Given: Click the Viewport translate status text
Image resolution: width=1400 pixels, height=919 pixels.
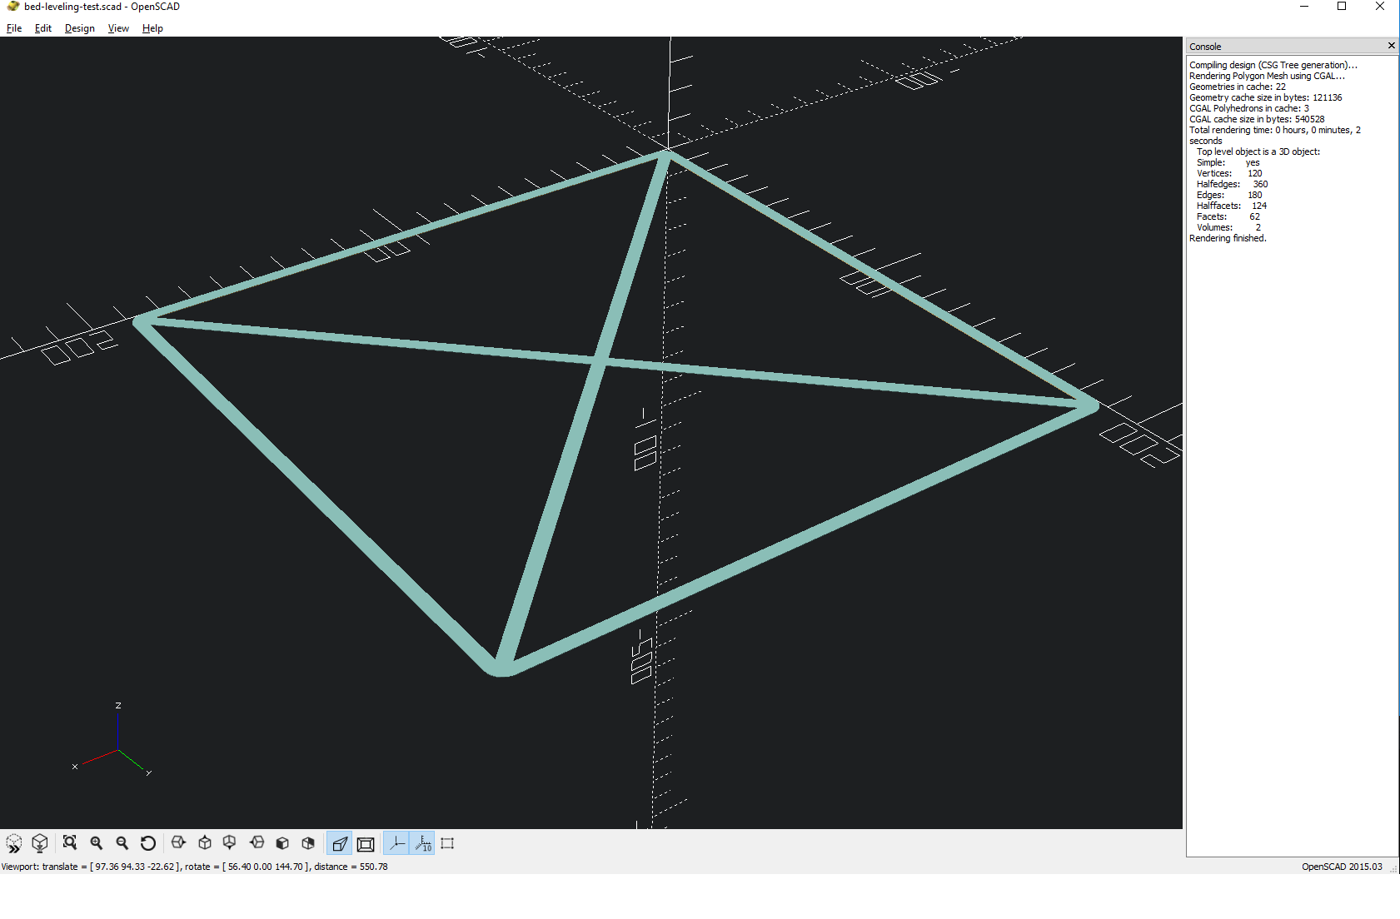Looking at the screenshot, I should point(195,867).
